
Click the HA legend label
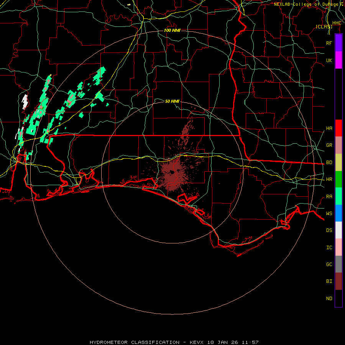tap(329, 128)
